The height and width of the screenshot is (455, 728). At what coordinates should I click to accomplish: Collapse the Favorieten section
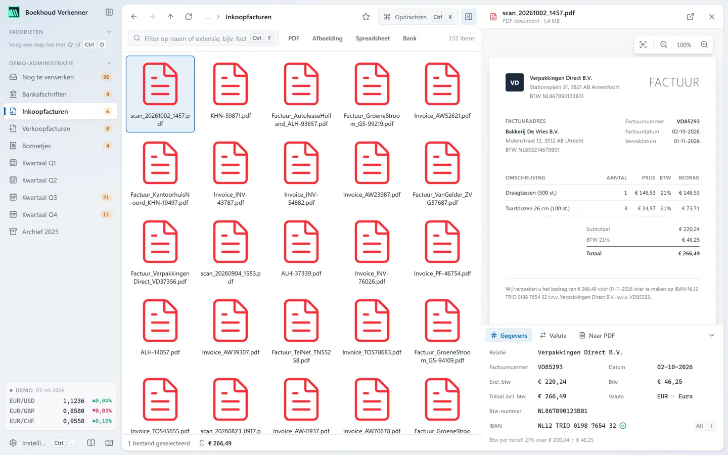pyautogui.click(x=109, y=32)
